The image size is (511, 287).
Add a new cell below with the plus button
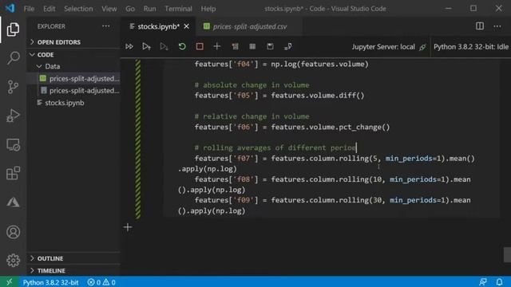pos(128,227)
